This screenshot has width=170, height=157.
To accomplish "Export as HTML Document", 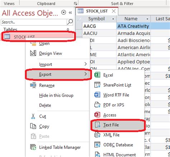I will click(x=119, y=154).
